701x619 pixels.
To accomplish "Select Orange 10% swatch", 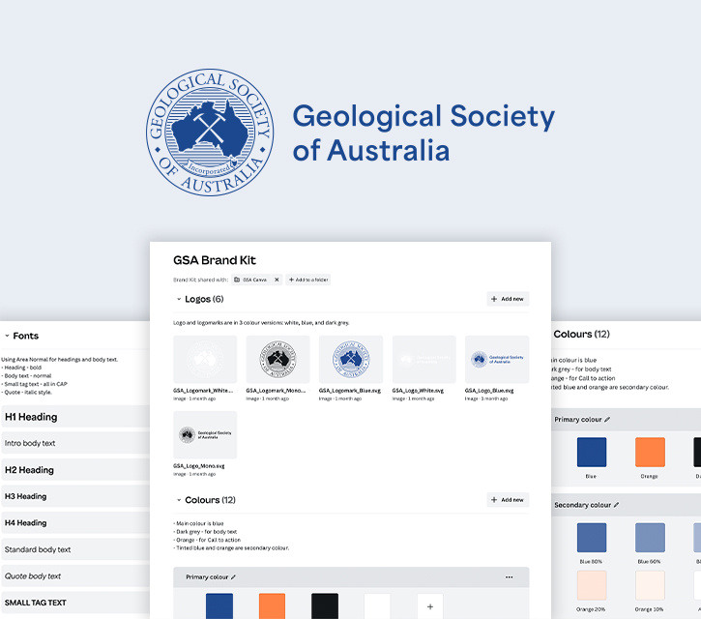I will 650,585.
